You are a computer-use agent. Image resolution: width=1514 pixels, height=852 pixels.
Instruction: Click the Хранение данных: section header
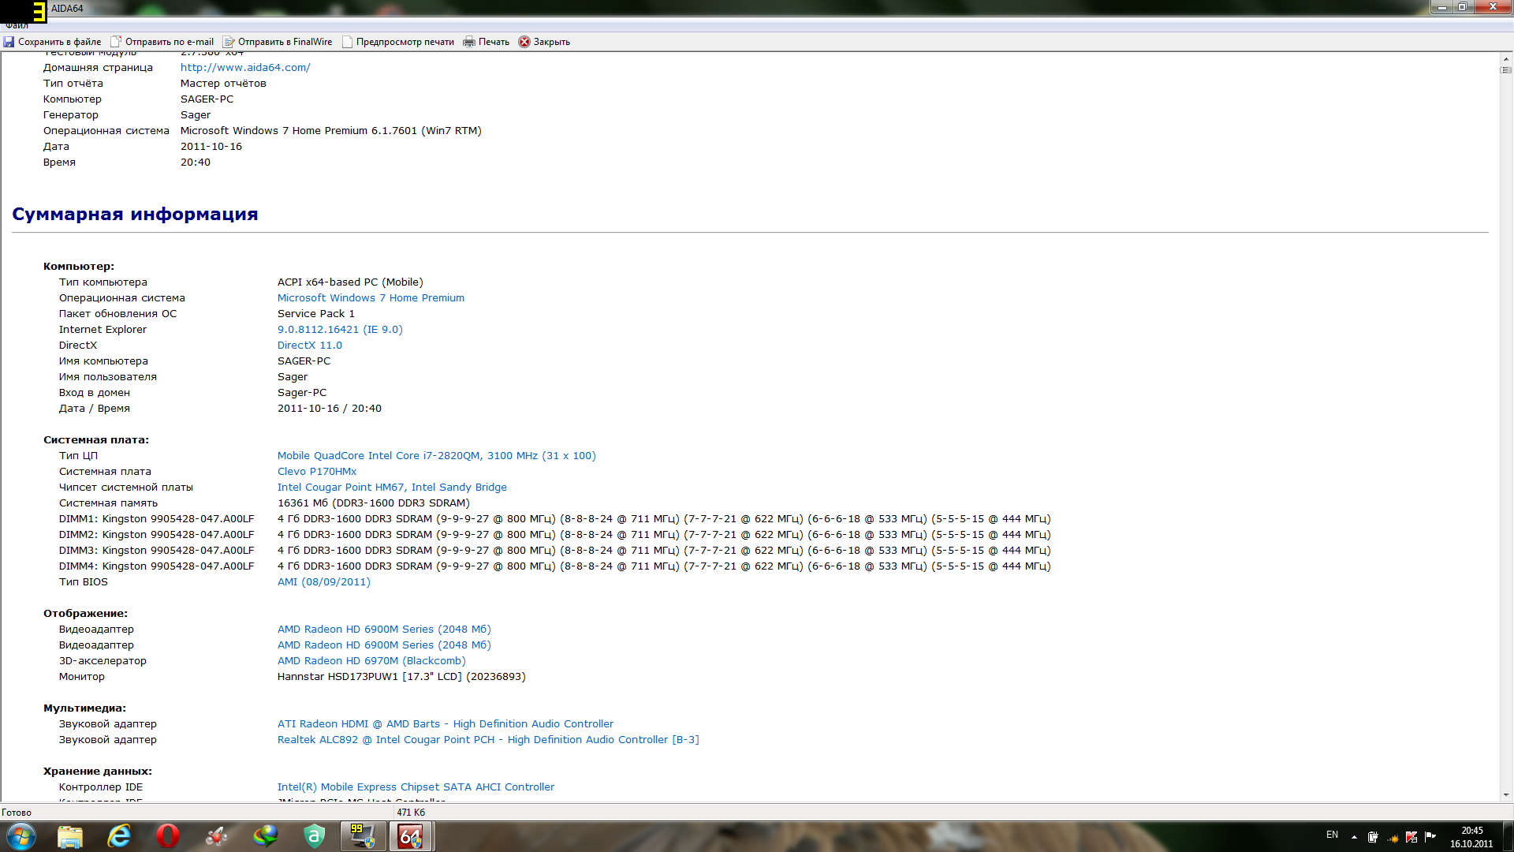click(98, 772)
